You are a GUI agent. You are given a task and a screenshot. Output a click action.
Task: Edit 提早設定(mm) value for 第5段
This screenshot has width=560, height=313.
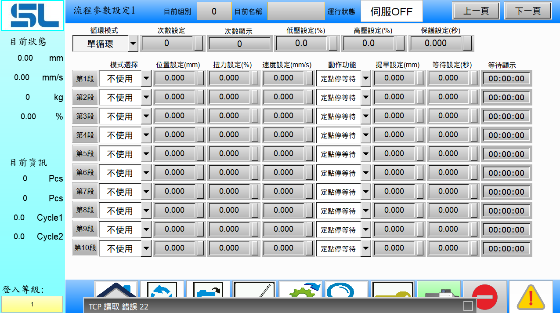pos(394,154)
